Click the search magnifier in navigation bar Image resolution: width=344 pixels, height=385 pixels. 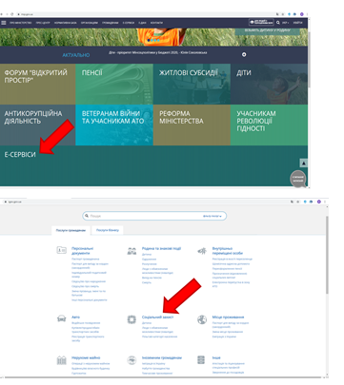[x=278, y=23]
